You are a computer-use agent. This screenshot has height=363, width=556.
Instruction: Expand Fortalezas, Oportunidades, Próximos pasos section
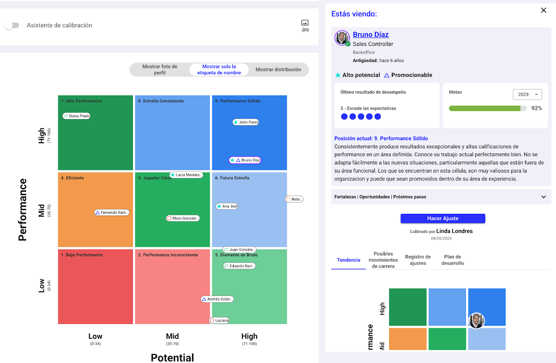point(543,197)
